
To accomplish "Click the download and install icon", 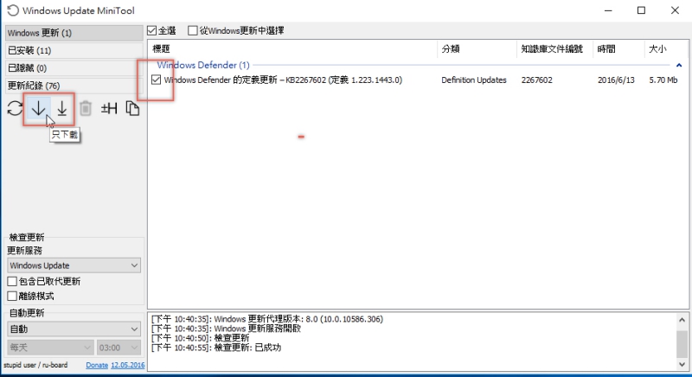I will (x=62, y=108).
